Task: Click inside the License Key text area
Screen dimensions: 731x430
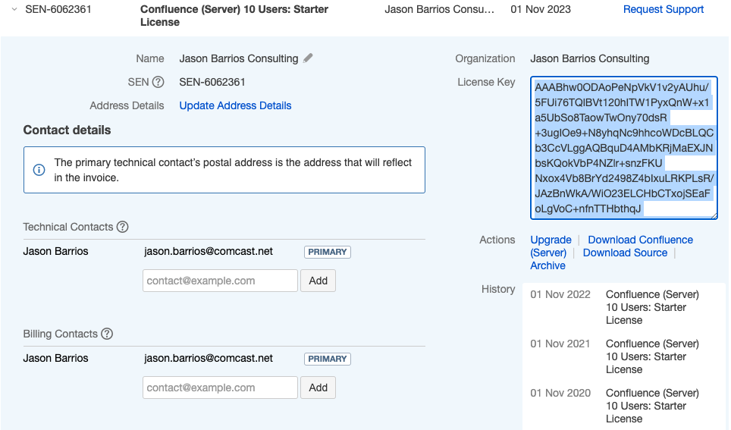Action: pyautogui.click(x=624, y=148)
